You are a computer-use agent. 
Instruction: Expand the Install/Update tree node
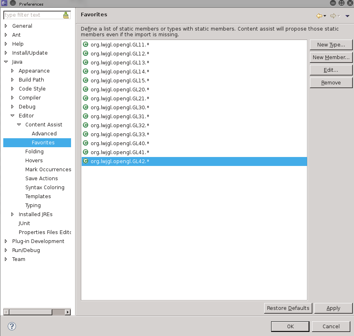6,53
